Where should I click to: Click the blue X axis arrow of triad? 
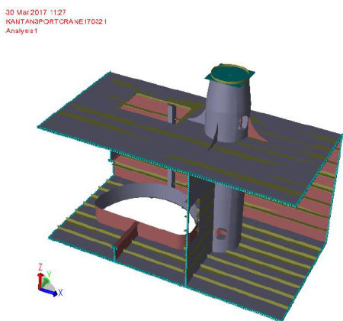coord(49,292)
